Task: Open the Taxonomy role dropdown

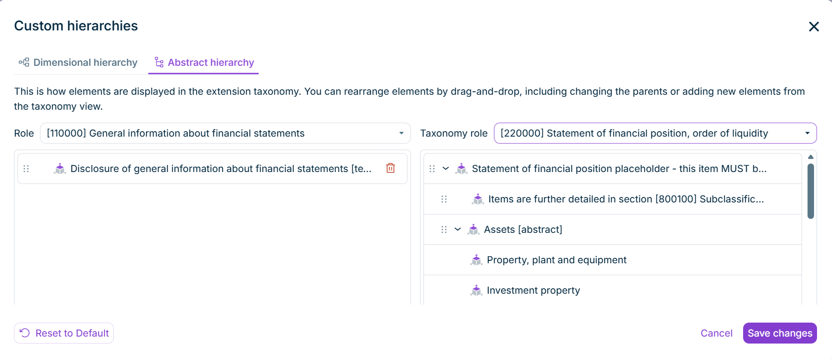Action: click(x=655, y=133)
